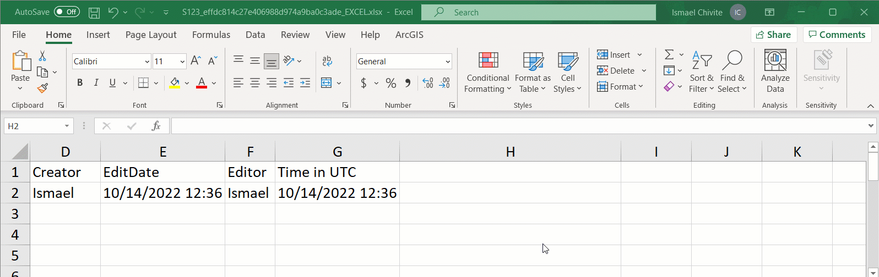The height and width of the screenshot is (277, 879).
Task: Toggle Italic formatting
Action: click(96, 83)
